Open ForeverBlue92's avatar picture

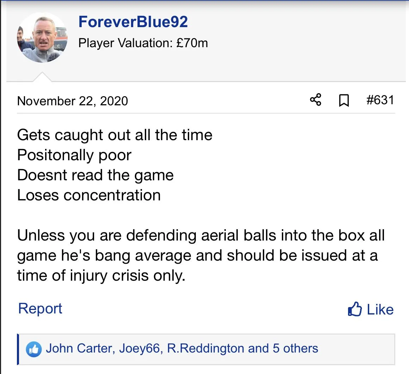[x=42, y=38]
